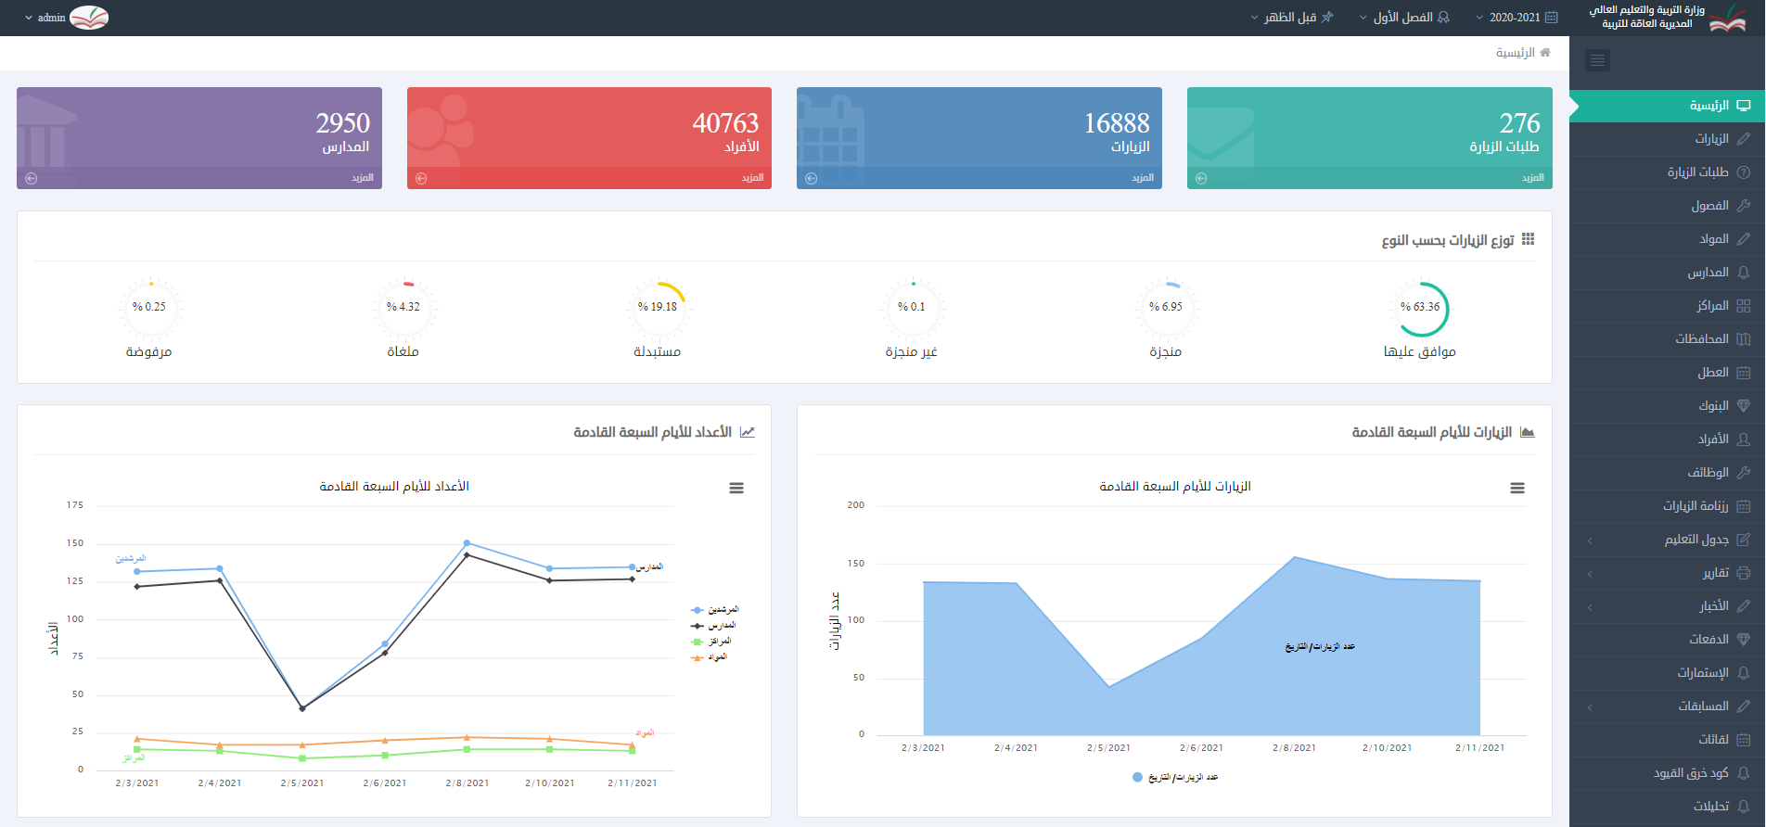Click the 6.95% منجزة progress circle
This screenshot has height=827, width=1766.
(1166, 309)
